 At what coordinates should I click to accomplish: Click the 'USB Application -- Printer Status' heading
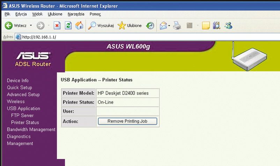[97, 80]
